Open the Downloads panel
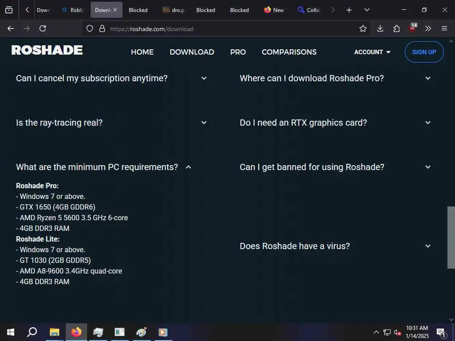Screen dimensions: 455x341 [x=380, y=28]
